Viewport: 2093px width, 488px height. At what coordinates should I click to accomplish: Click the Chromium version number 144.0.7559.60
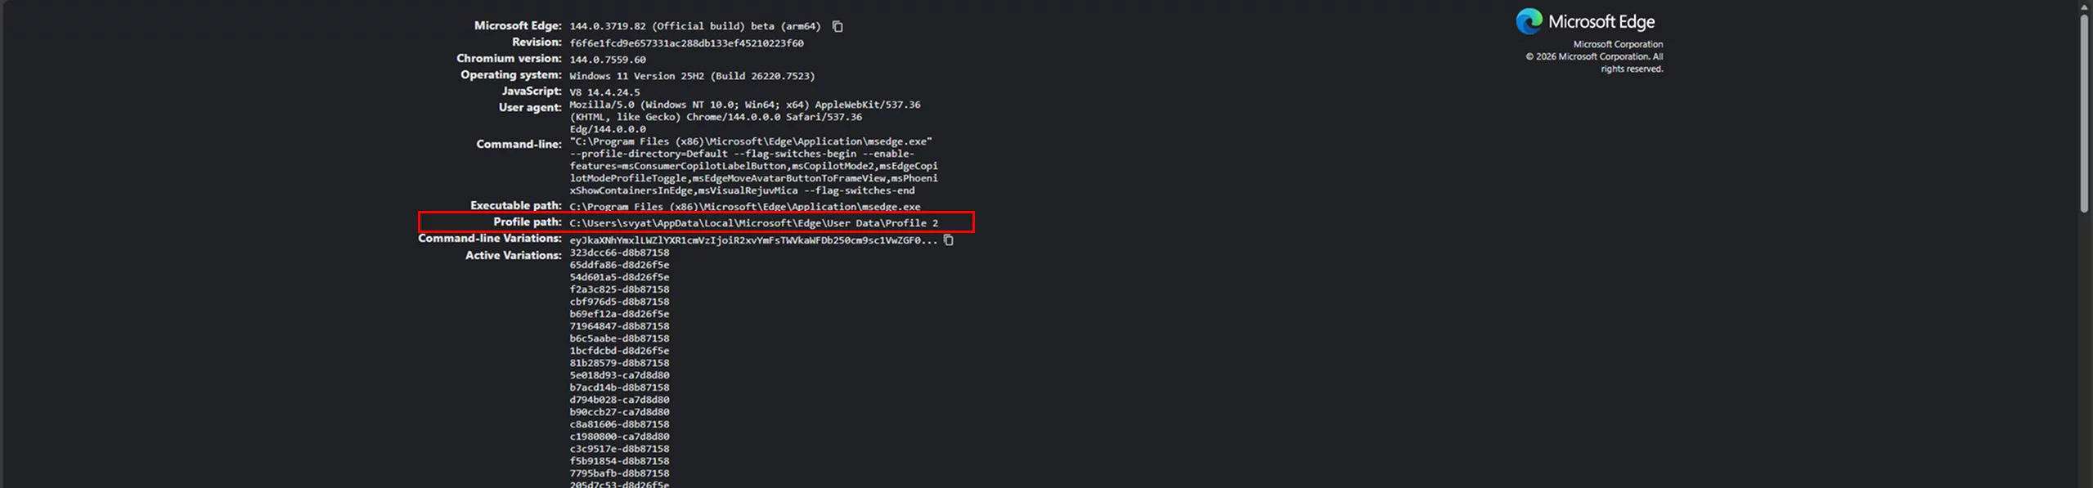pos(608,60)
